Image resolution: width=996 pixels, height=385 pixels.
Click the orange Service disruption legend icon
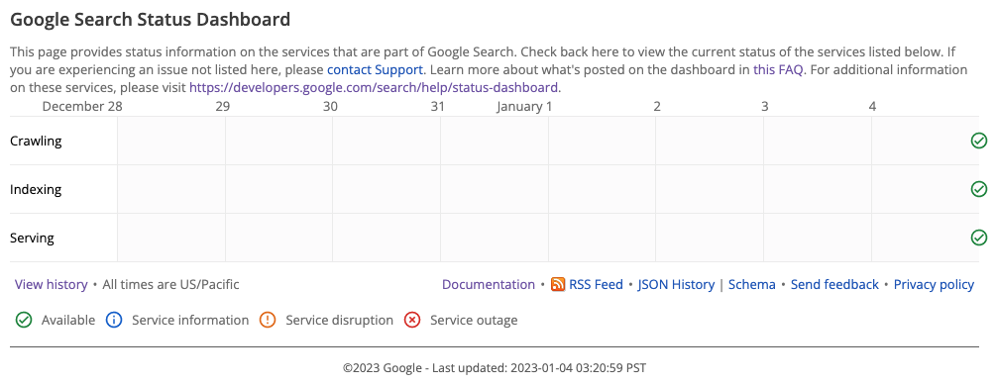coord(268,321)
